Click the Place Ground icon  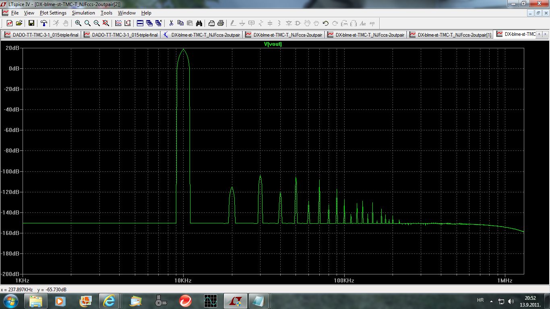pyautogui.click(x=242, y=23)
